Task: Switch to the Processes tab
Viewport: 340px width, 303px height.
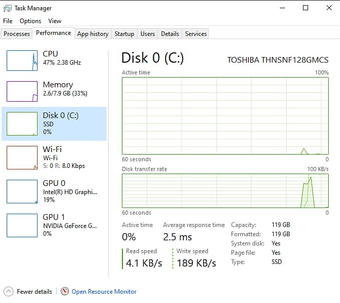Action: (17, 34)
